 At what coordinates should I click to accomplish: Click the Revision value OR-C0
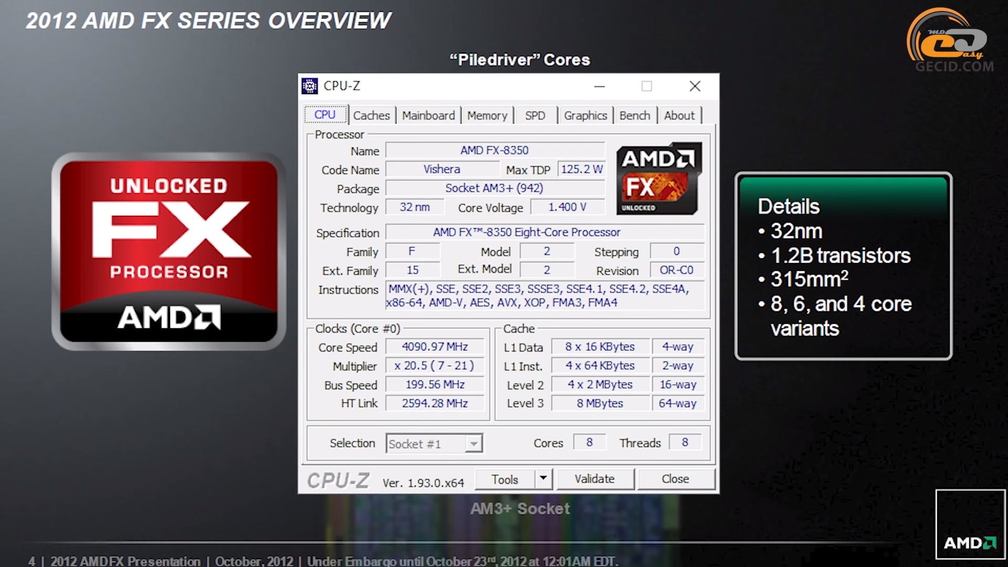(x=677, y=270)
